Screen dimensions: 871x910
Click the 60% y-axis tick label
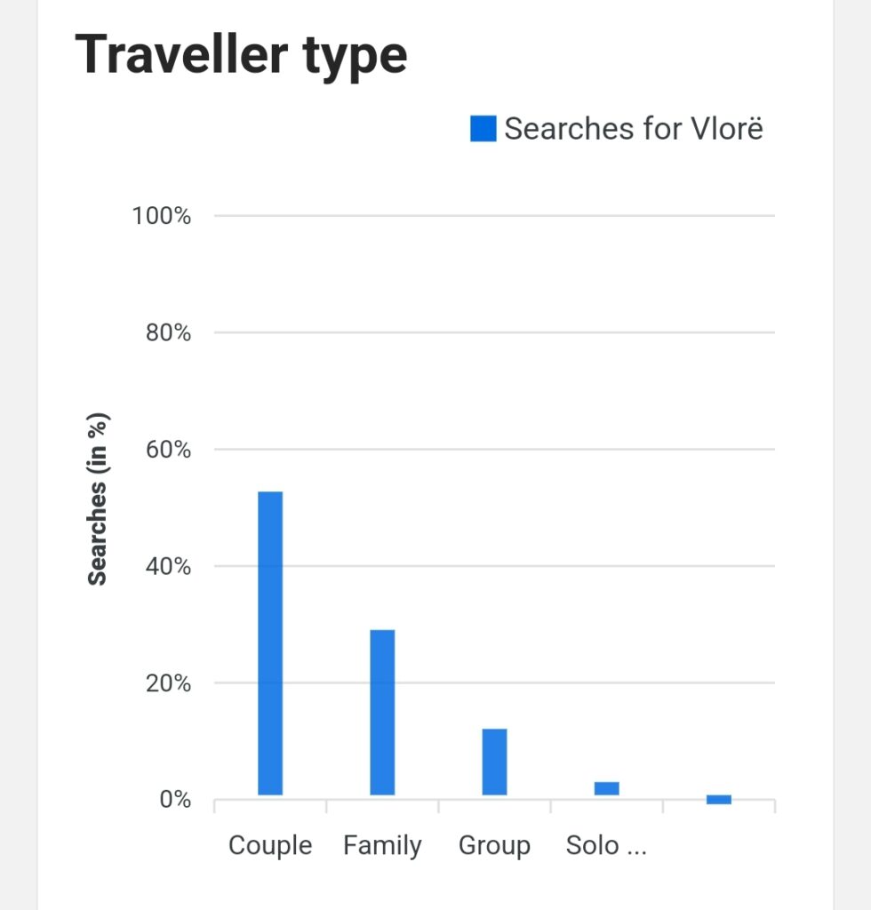pyautogui.click(x=166, y=450)
